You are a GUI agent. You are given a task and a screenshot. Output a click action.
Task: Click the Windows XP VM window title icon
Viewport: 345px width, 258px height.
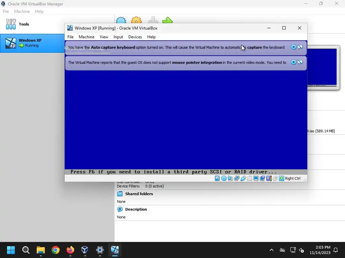coord(70,28)
